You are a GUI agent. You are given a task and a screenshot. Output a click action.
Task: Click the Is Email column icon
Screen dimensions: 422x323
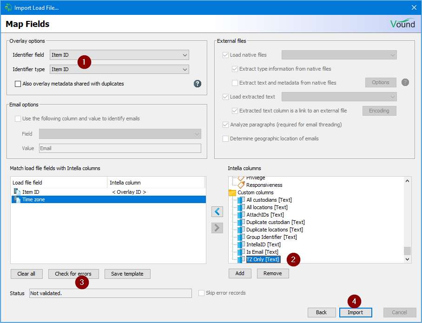coord(241,252)
